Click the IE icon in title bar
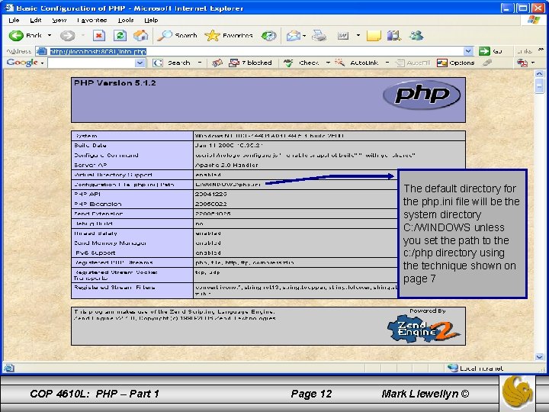The image size is (549, 412). 8,8
